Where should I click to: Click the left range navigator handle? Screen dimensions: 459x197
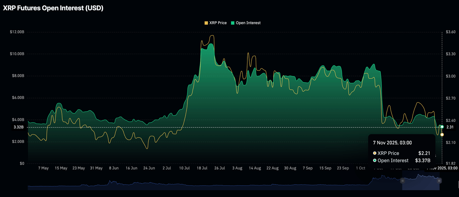[x=403, y=181]
